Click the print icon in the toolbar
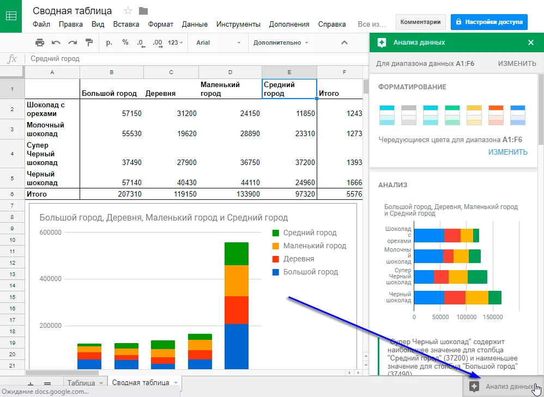 click(39, 42)
